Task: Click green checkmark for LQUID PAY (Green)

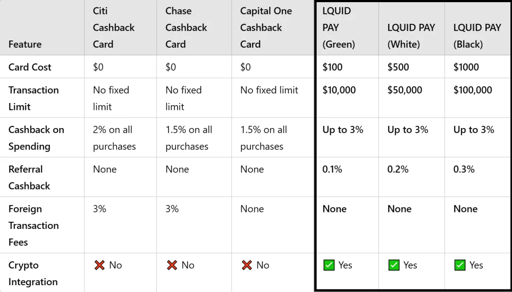Action: [329, 265]
